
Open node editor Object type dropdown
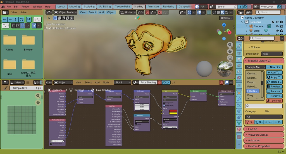(x=63, y=82)
